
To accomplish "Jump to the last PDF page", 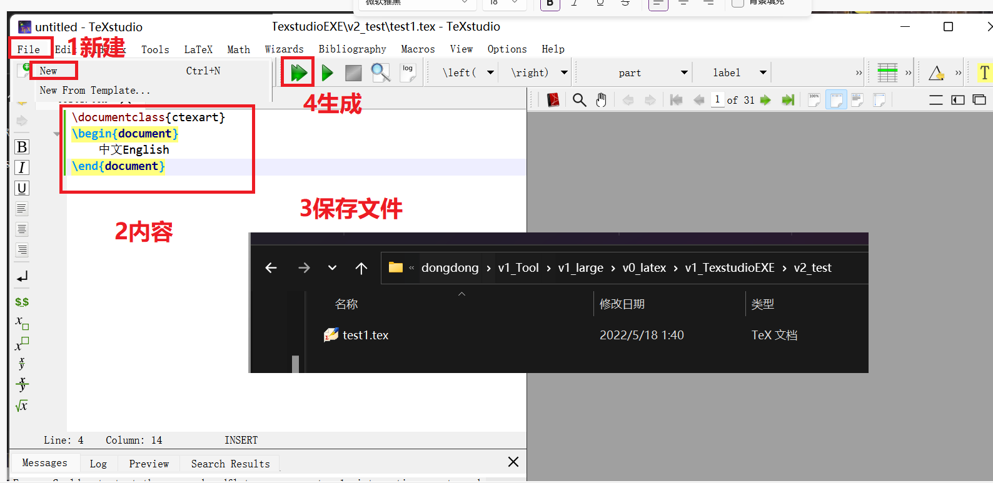I will tap(788, 100).
